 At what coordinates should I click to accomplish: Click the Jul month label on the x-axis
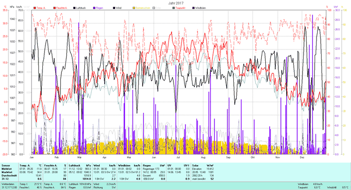178,158
